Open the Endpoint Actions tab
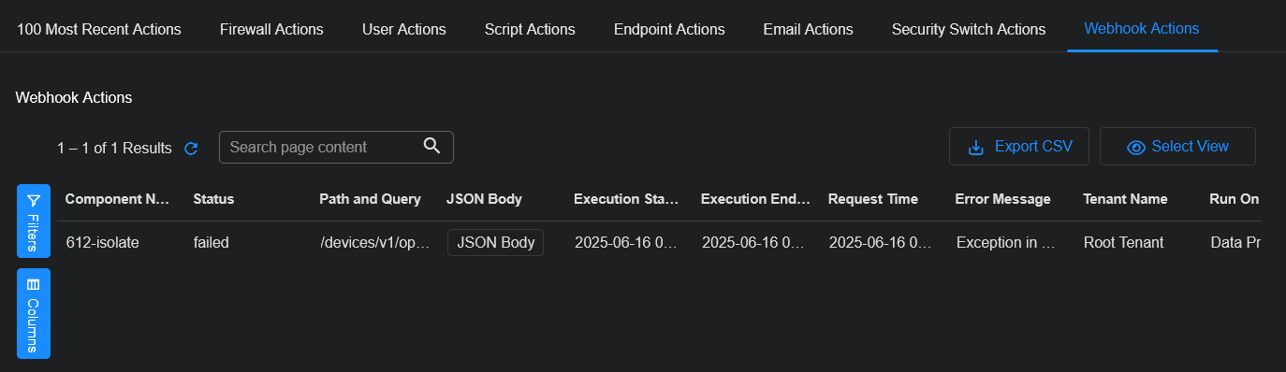The height and width of the screenshot is (372, 1286). (x=669, y=29)
